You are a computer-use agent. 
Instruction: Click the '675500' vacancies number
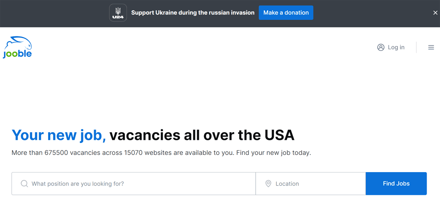(56, 153)
